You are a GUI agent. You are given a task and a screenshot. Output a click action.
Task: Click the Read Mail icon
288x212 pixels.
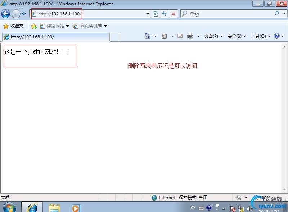[180, 36]
